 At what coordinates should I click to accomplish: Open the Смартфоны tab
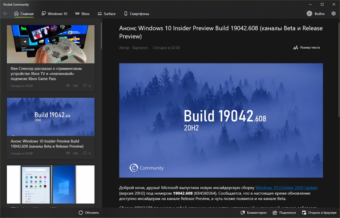click(137, 14)
